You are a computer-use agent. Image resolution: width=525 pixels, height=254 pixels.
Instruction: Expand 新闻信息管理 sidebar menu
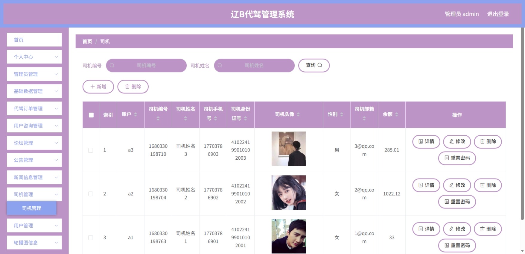click(34, 177)
